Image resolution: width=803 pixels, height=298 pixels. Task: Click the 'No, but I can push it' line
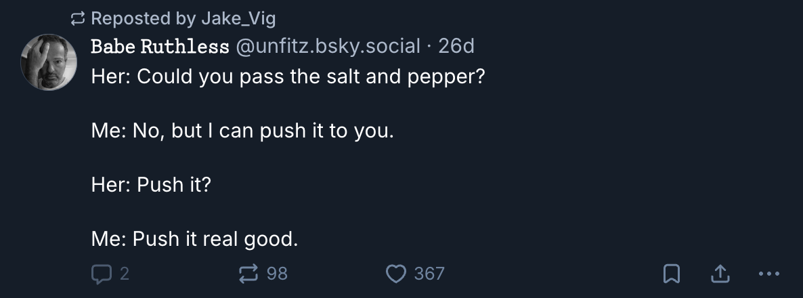pyautogui.click(x=242, y=130)
